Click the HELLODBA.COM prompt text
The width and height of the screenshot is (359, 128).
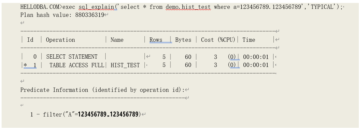pyautogui.click(x=40, y=7)
